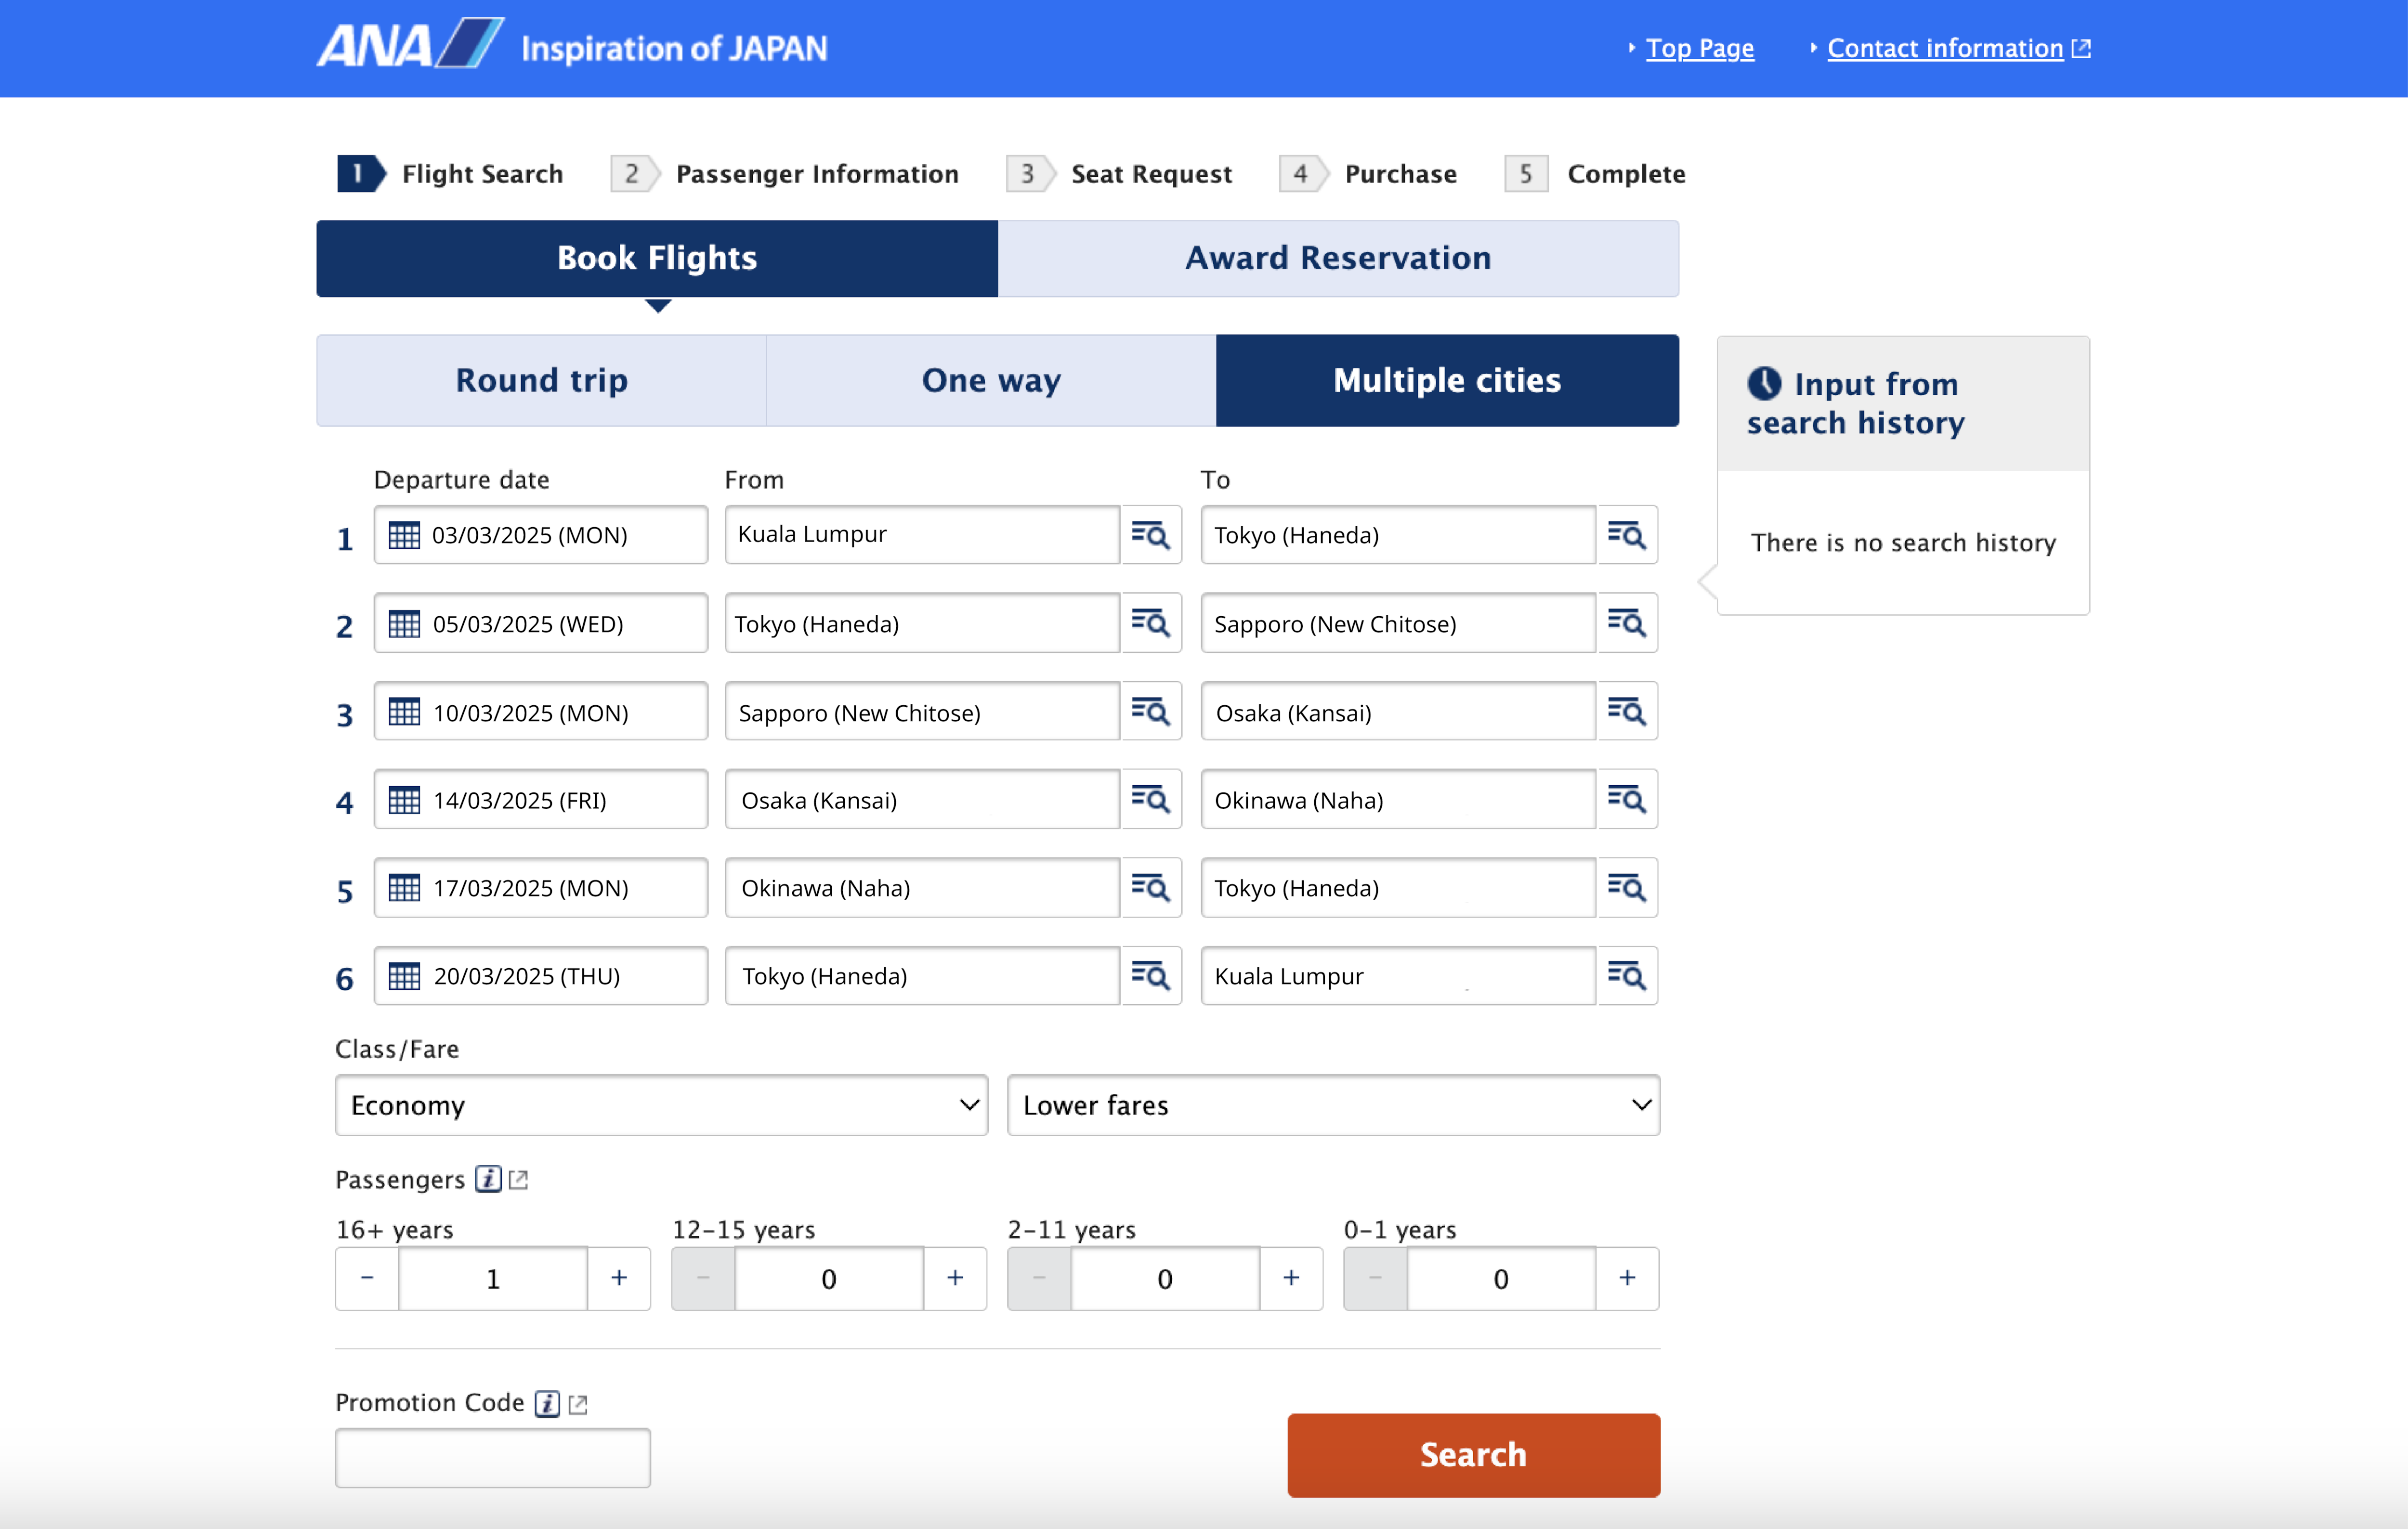Decrease the 16+ years passenger count
Image resolution: width=2408 pixels, height=1529 pixels.
[x=366, y=1278]
